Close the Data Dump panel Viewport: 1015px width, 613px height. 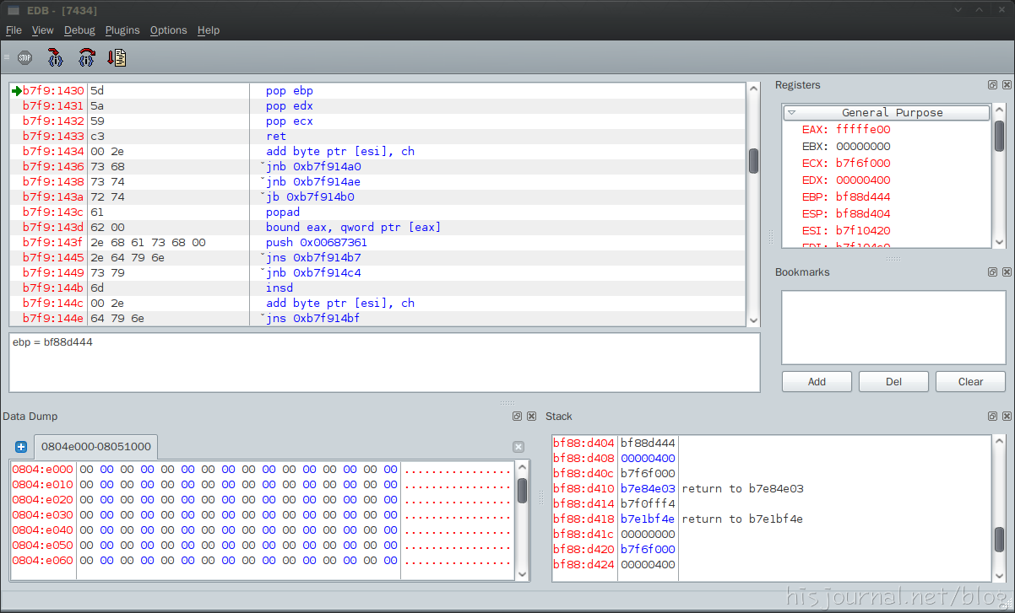pyautogui.click(x=531, y=417)
